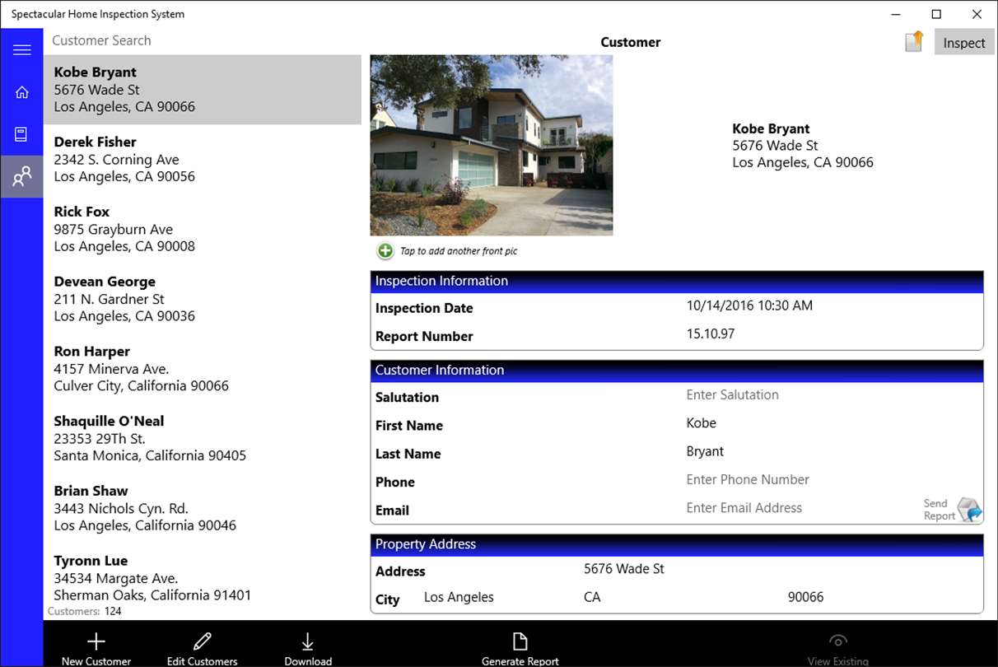
Task: Choose Tyronn Lue from the list
Action: pos(203,578)
